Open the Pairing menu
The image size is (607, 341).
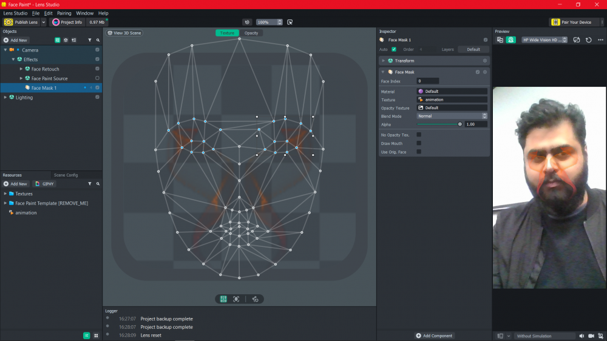pos(64,13)
